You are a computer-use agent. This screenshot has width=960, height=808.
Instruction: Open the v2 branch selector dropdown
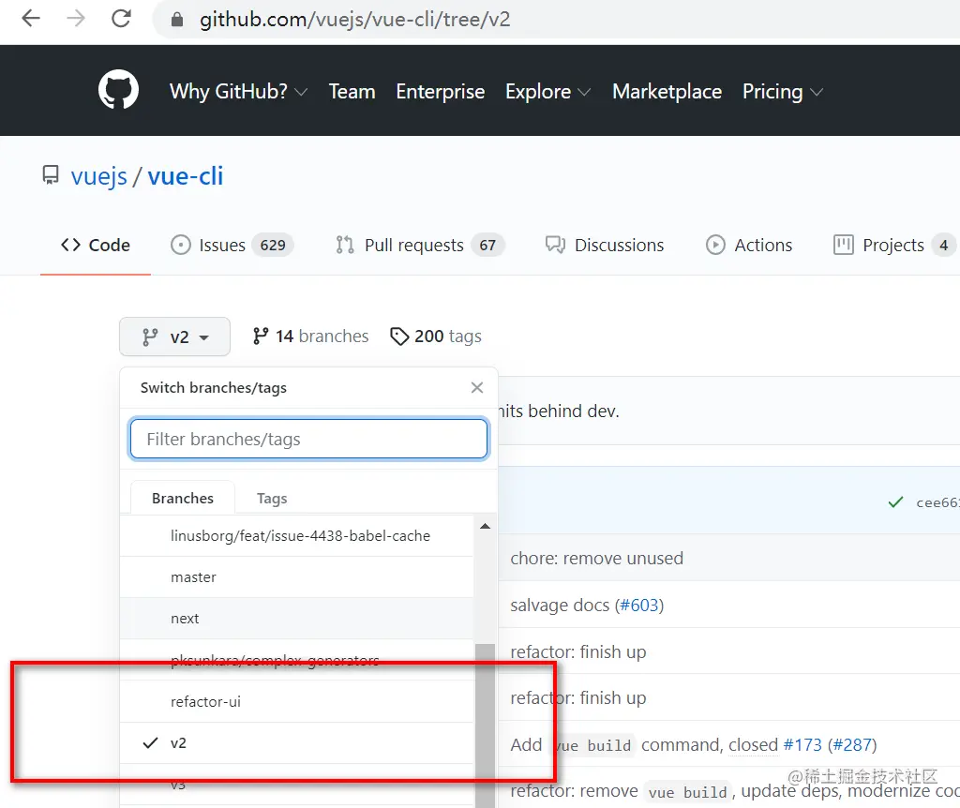[175, 337]
